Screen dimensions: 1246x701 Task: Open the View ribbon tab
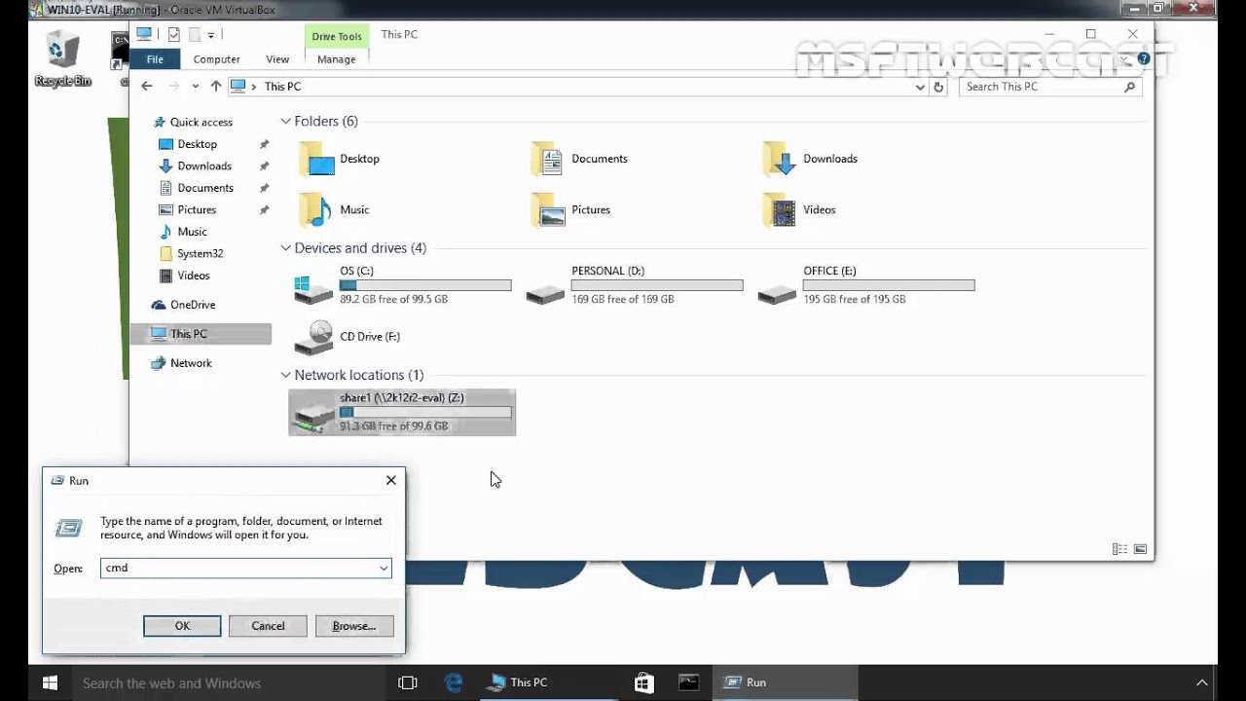click(x=277, y=59)
